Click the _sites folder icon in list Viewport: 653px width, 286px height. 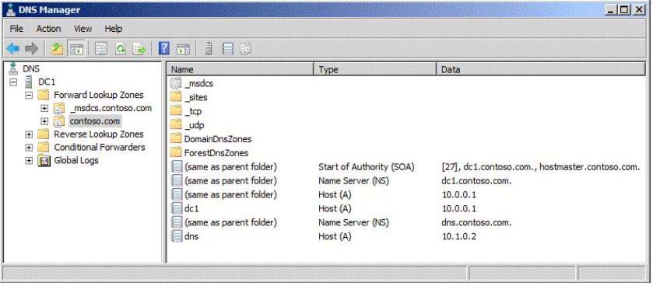pyautogui.click(x=177, y=97)
